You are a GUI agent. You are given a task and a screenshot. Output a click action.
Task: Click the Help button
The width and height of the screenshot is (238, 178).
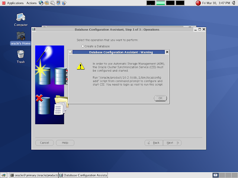(65, 143)
